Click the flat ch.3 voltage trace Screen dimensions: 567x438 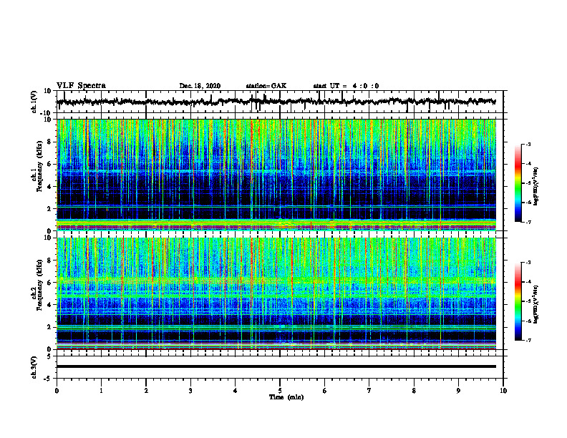pyautogui.click(x=276, y=366)
